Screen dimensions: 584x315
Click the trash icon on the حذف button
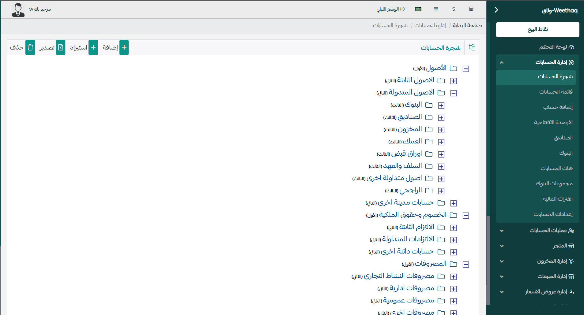(x=30, y=47)
